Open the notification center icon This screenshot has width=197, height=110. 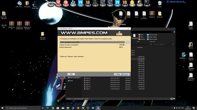point(194,108)
